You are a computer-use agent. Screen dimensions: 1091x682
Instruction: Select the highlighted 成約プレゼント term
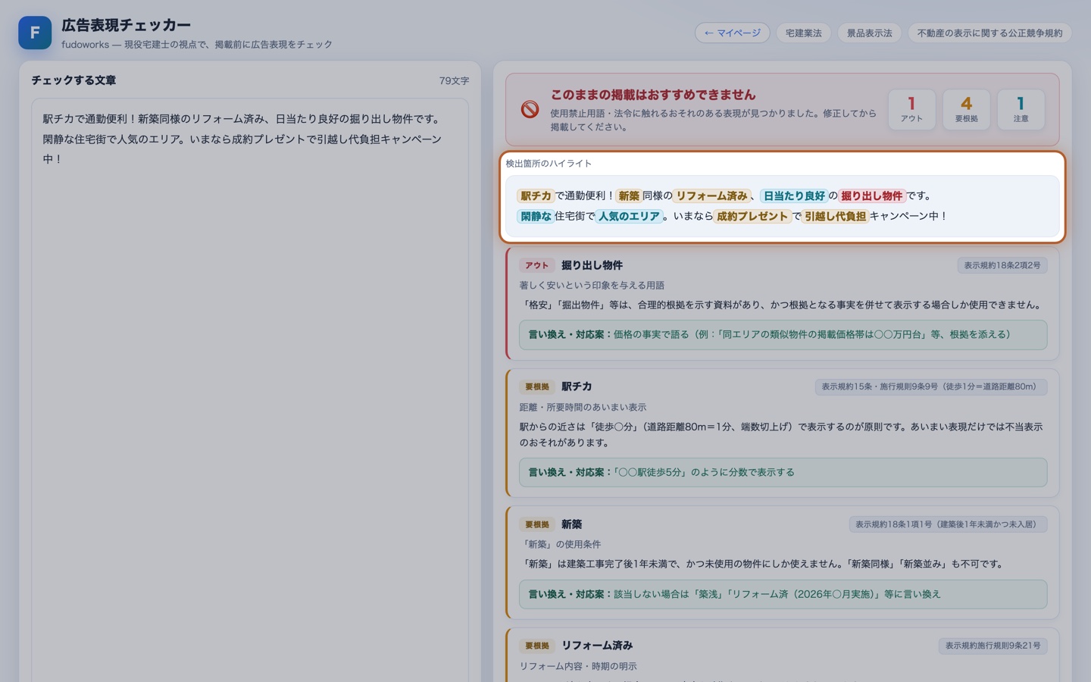coord(752,216)
